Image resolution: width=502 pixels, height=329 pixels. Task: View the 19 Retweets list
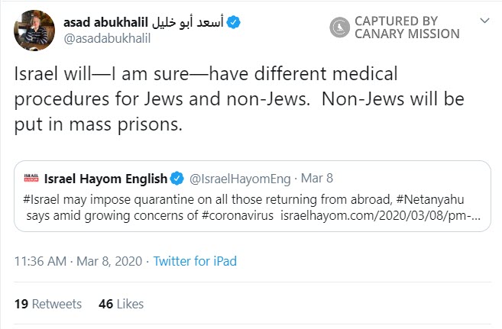pos(47,304)
